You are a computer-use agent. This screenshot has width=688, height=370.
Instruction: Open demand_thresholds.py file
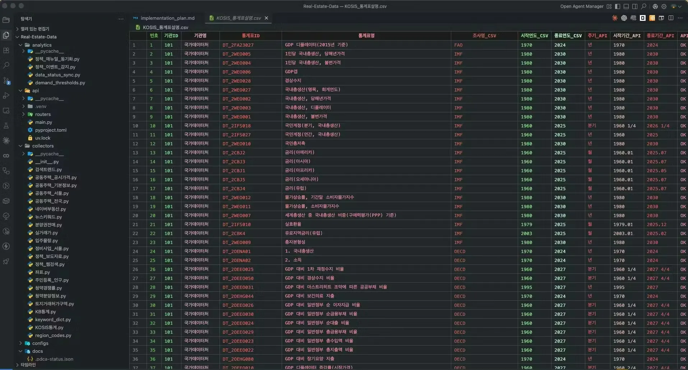[60, 83]
